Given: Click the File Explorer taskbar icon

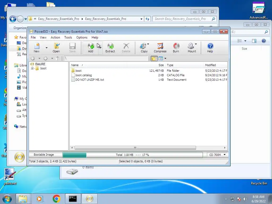Looking at the screenshot, I should 23,199.
